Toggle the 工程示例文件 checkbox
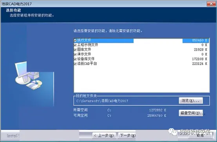Image resolution: width=217 pixels, height=142 pixels. click(x=75, y=45)
